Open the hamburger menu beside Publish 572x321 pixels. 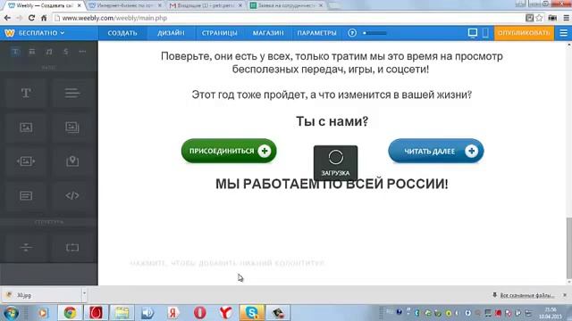(x=563, y=33)
